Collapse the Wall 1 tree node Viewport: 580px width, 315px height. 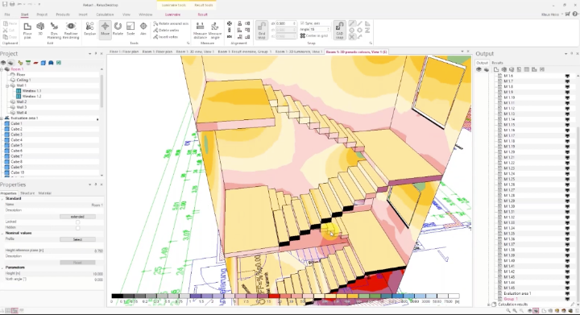(x=7, y=85)
